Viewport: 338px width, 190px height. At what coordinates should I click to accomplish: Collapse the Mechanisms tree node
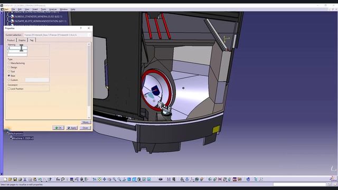(8, 134)
